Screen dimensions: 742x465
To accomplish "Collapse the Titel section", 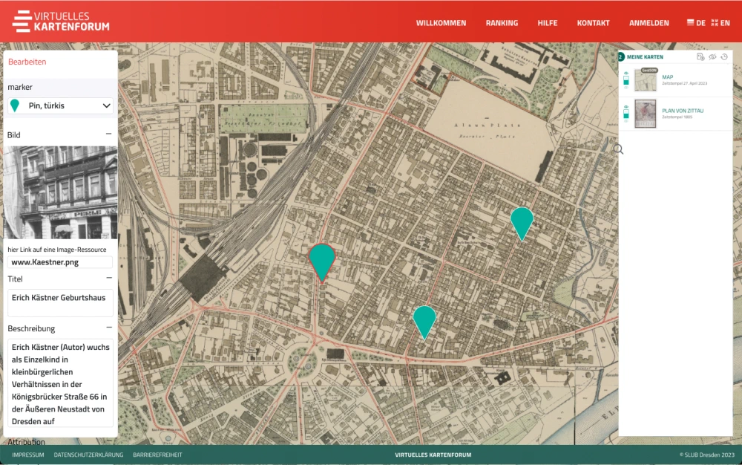I will click(x=109, y=278).
